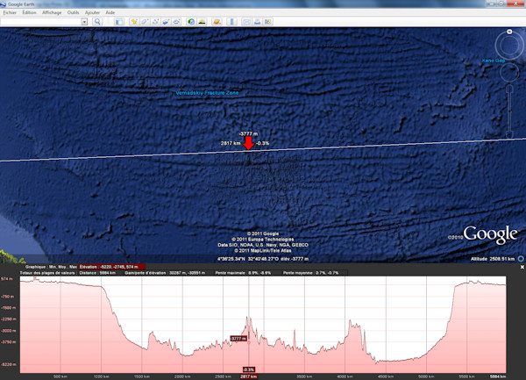
Task: Click the '-0.3%' slope tag below the graph
Action: point(249,369)
